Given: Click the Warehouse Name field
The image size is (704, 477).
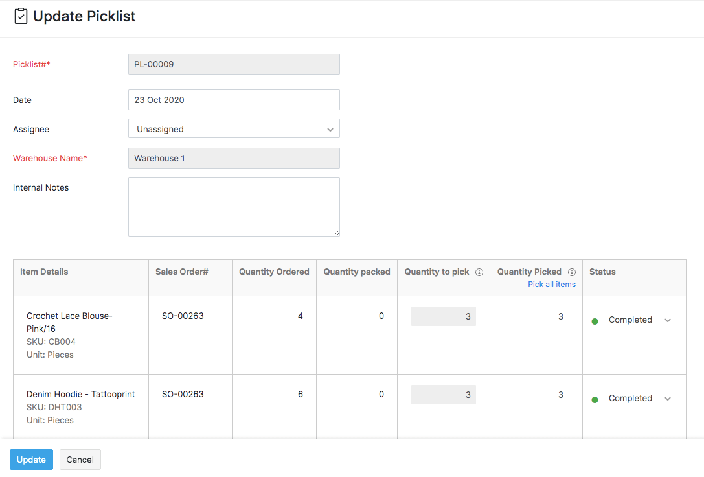Looking at the screenshot, I should tap(234, 158).
